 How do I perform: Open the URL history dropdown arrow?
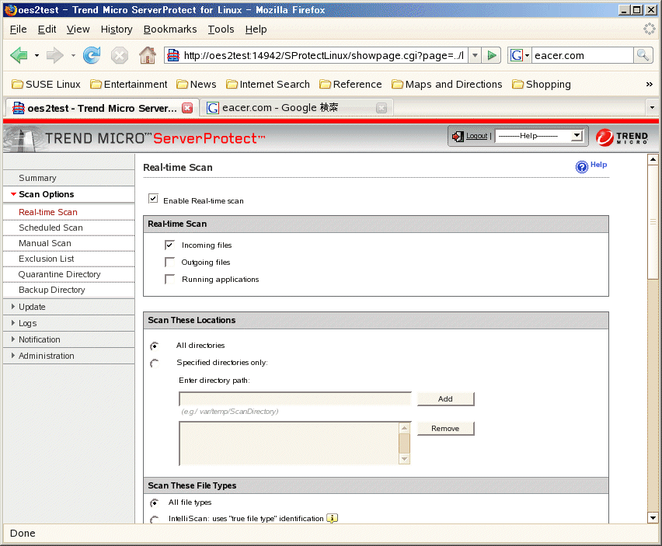tap(475, 55)
